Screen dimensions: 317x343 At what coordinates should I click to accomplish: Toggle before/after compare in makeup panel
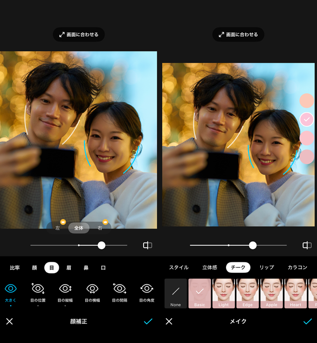307,245
